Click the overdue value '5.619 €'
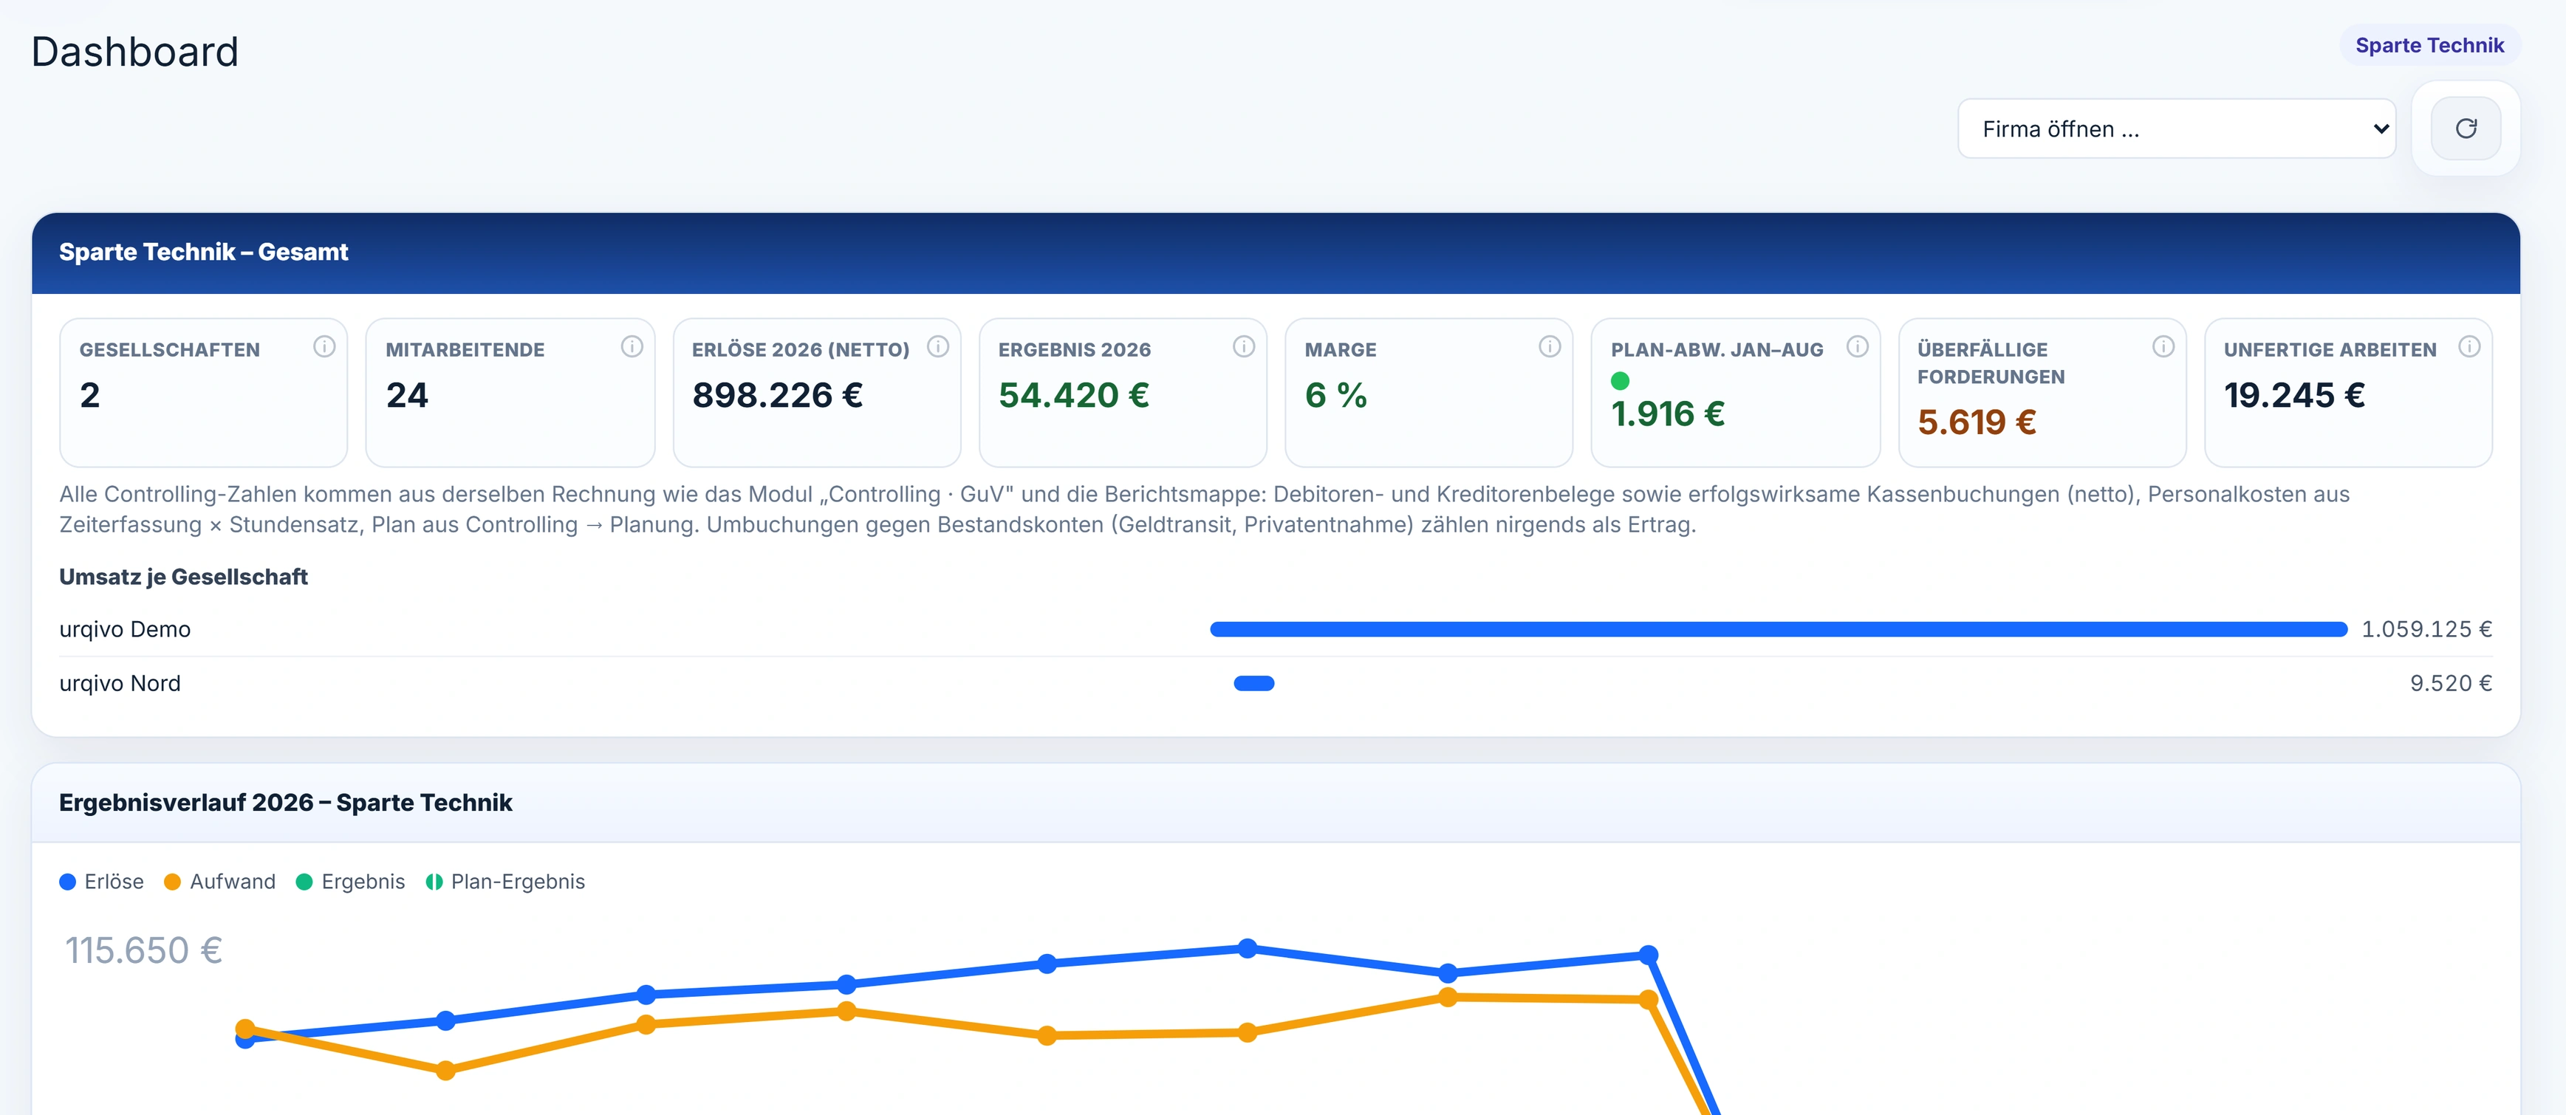This screenshot has width=2566, height=1115. (1977, 422)
